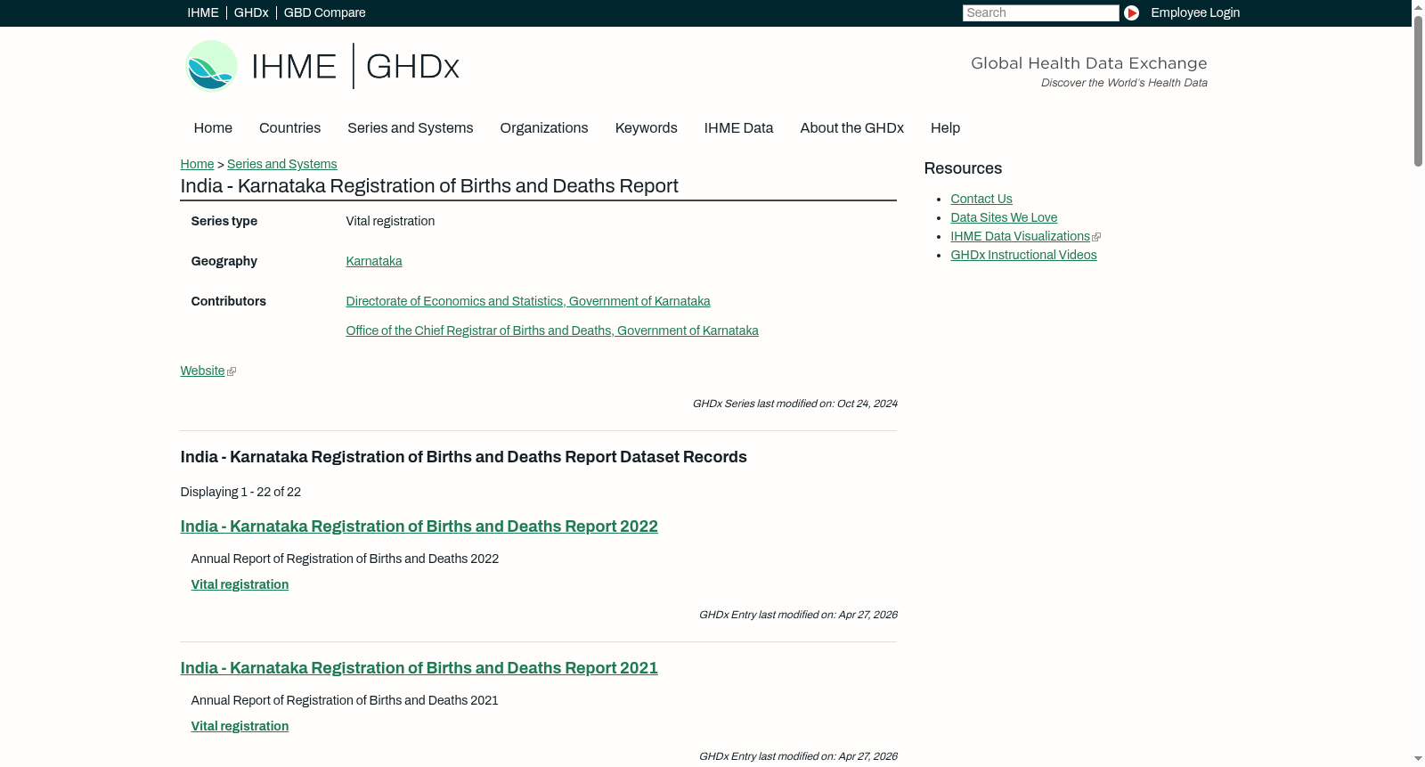This screenshot has height=767, width=1425.
Task: Click 'GHDx Series last modified on: Oct 24, 2024'
Action: (x=794, y=404)
